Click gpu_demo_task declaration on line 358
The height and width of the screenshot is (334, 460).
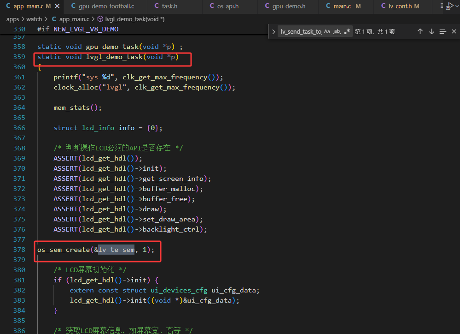click(112, 47)
